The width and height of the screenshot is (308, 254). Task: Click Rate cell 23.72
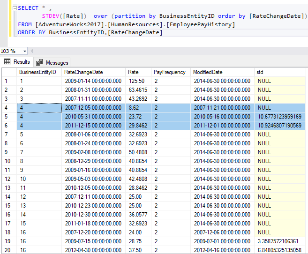click(138, 117)
